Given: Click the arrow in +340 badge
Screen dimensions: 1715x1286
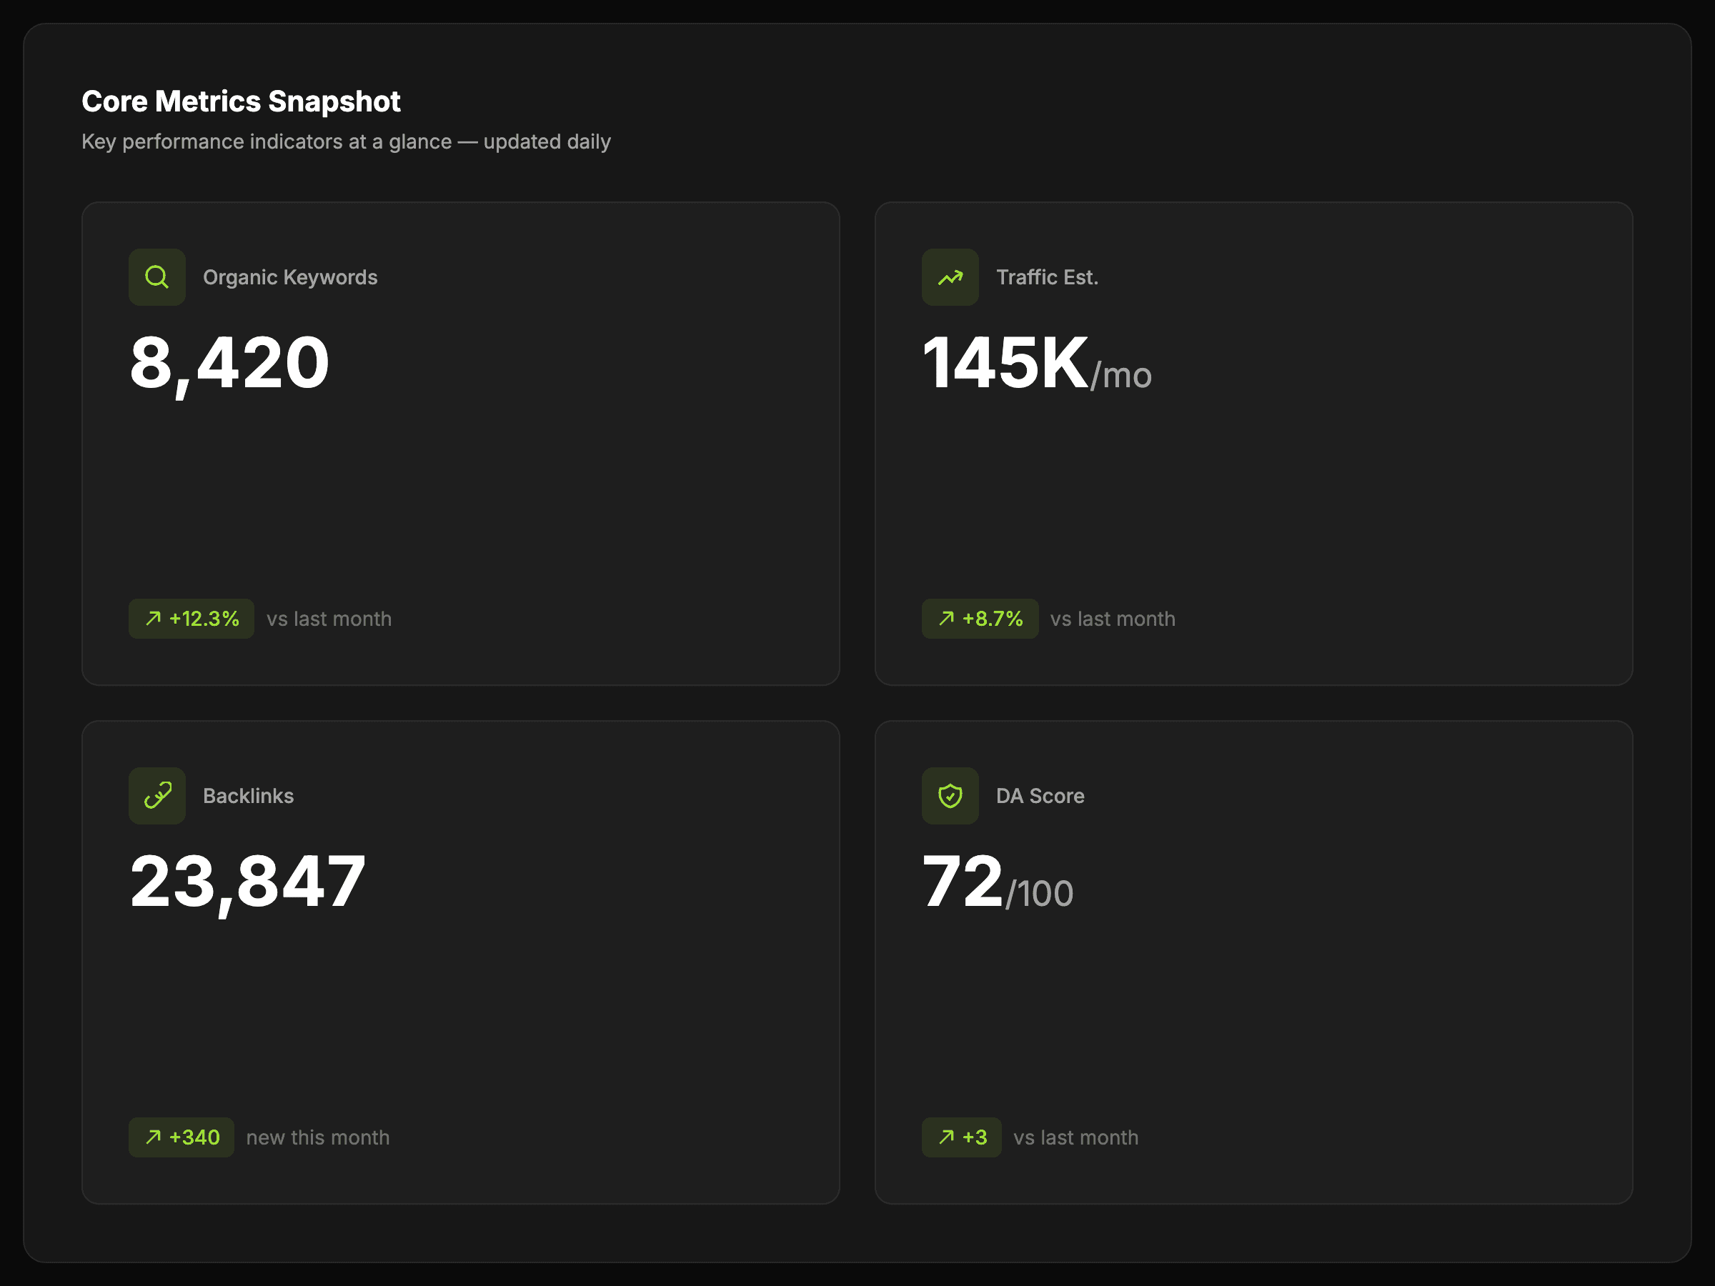Looking at the screenshot, I should coord(154,1137).
